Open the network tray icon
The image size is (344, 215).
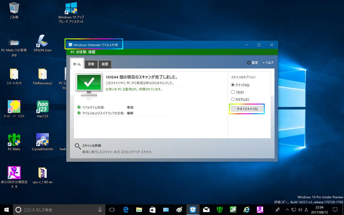(x=294, y=210)
